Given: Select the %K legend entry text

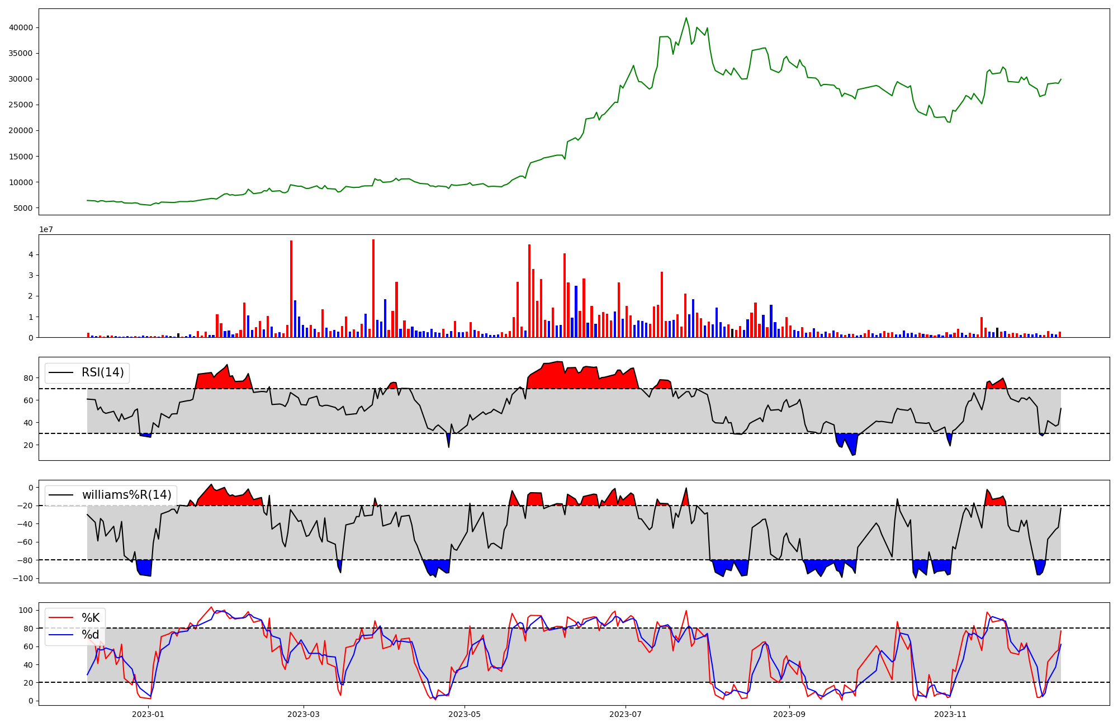Looking at the screenshot, I should click(91, 618).
